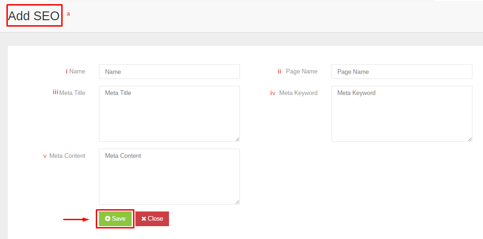Click the Meta Title field label
The width and height of the screenshot is (483, 239).
[x=72, y=93]
